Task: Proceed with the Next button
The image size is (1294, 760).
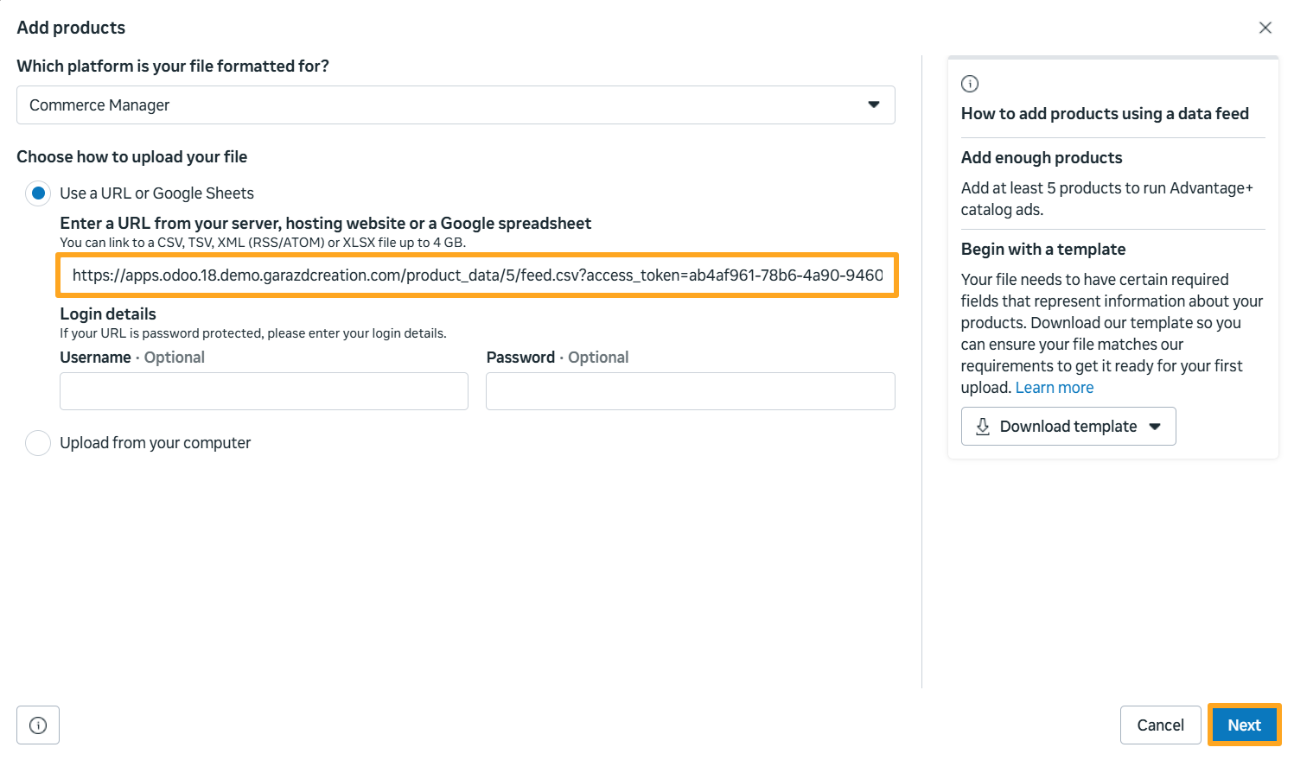Action: (1244, 725)
